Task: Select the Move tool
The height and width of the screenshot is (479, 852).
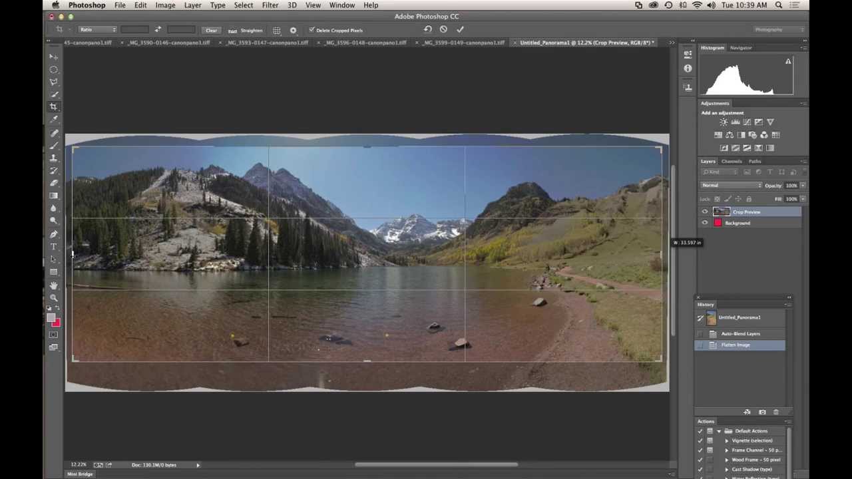Action: click(x=54, y=57)
